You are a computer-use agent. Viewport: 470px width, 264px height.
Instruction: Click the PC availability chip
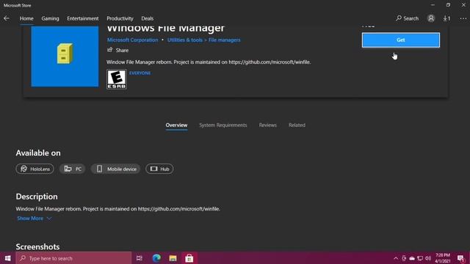click(x=73, y=169)
